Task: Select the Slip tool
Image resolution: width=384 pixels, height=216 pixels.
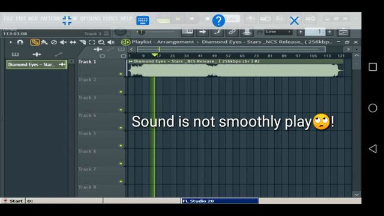Action: (73, 43)
